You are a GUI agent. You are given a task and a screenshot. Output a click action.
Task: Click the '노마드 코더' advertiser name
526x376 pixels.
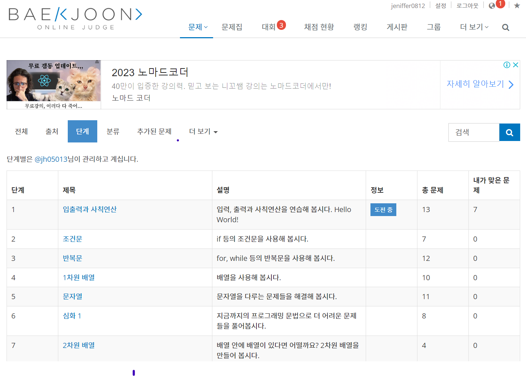[x=131, y=98]
